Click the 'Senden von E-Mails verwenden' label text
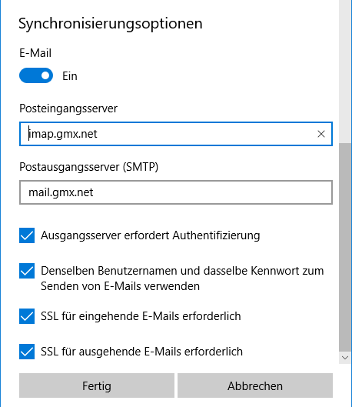 click(120, 286)
